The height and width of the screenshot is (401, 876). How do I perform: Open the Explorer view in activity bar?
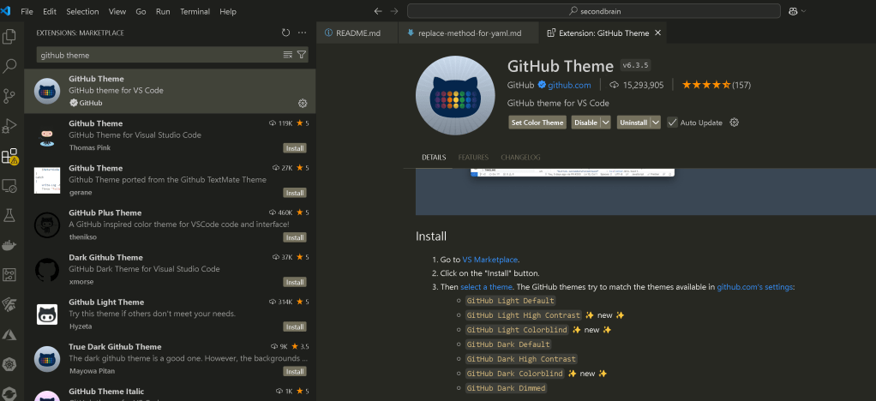pyautogui.click(x=9, y=37)
